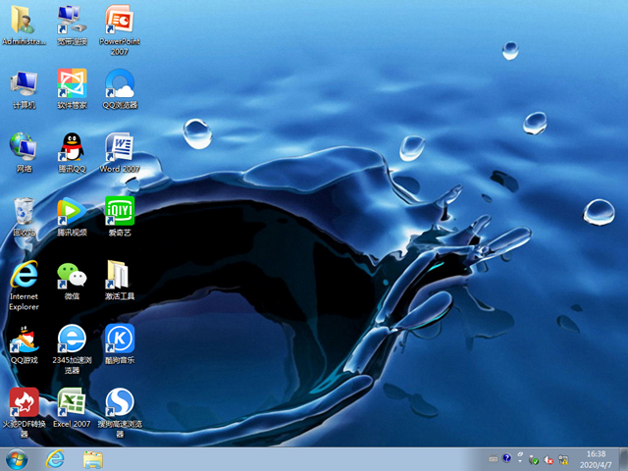
Task: Launch Internet Explorer from the taskbar
Action: click(x=55, y=459)
